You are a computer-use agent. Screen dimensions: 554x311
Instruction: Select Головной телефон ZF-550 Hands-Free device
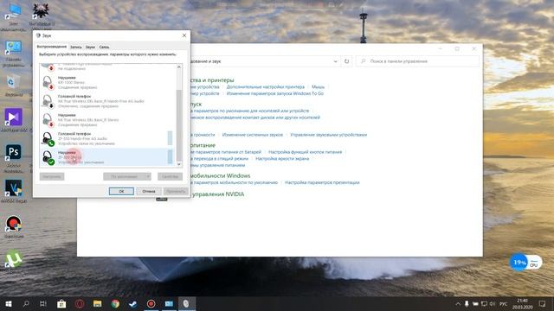107,138
